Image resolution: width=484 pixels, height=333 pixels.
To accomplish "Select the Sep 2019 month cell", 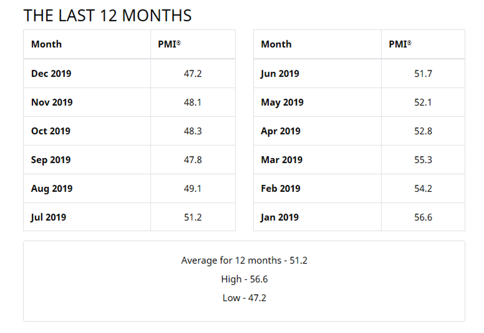I will (87, 160).
